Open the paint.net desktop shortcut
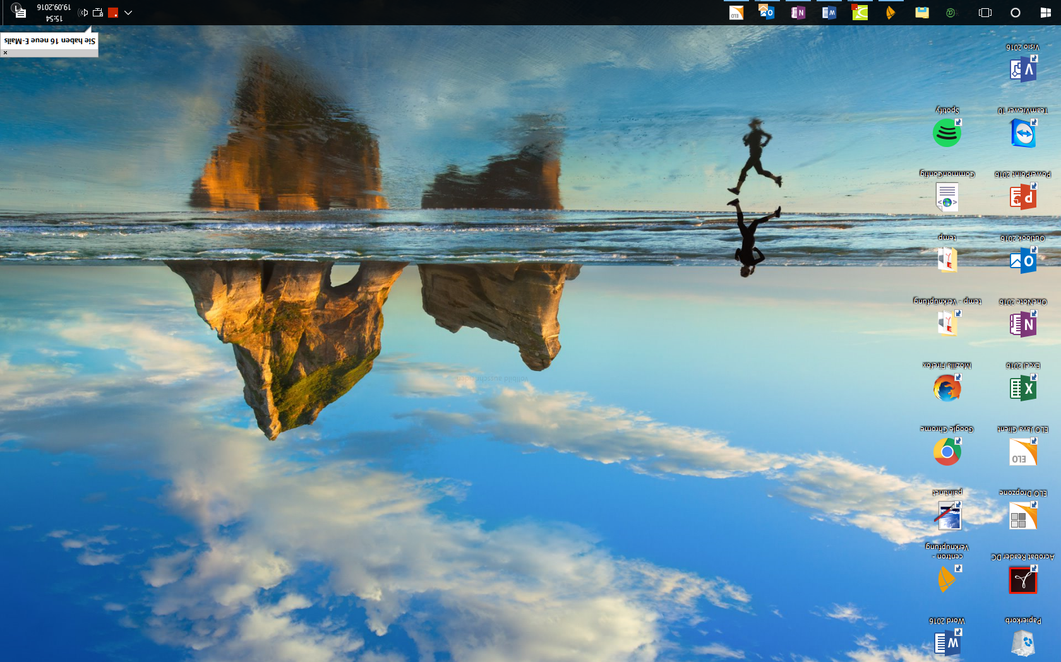The image size is (1061, 662). (x=947, y=516)
